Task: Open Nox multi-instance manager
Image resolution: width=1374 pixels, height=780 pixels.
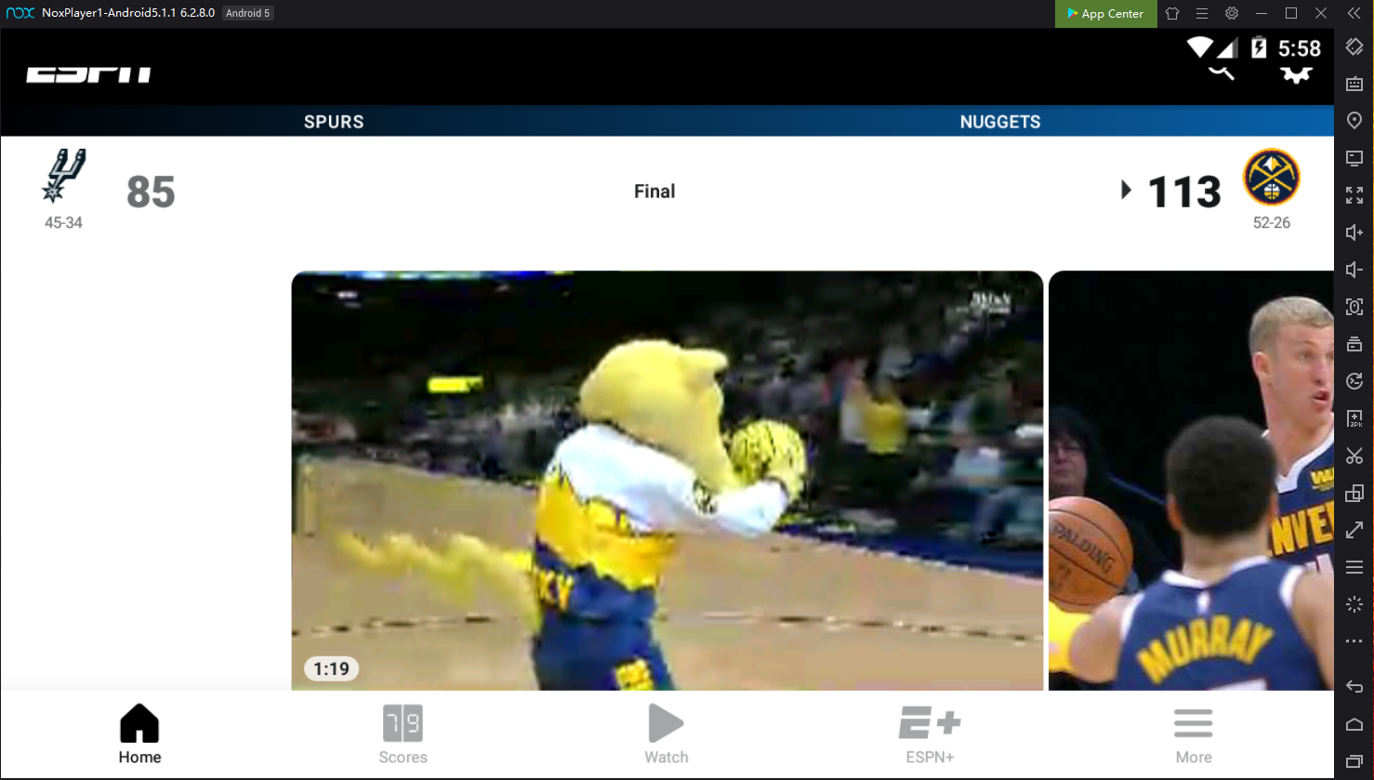Action: [x=1354, y=493]
